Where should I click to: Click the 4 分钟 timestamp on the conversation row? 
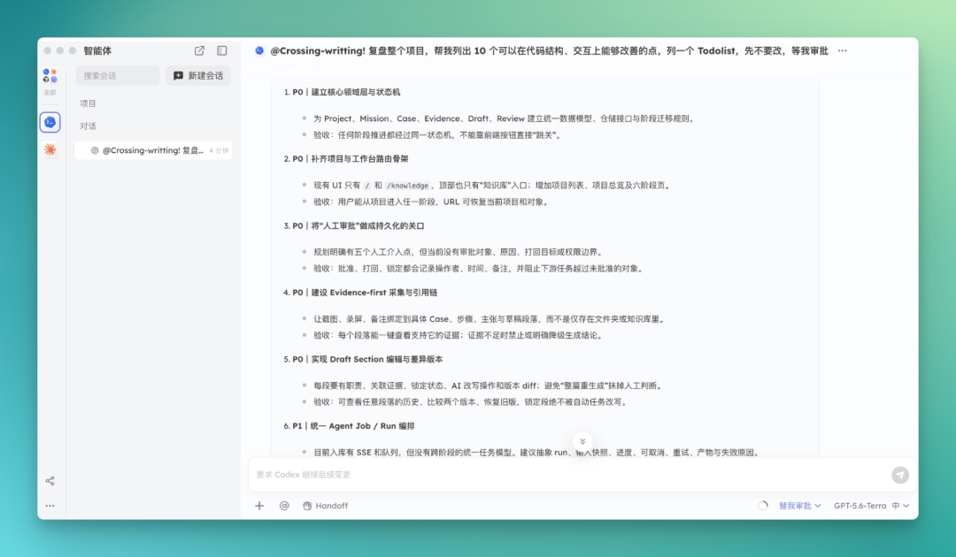219,150
